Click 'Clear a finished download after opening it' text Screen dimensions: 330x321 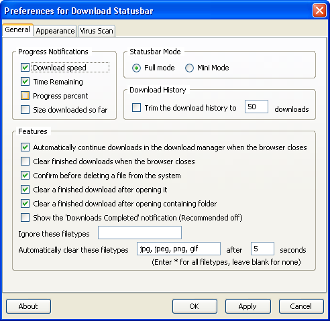pos(100,190)
